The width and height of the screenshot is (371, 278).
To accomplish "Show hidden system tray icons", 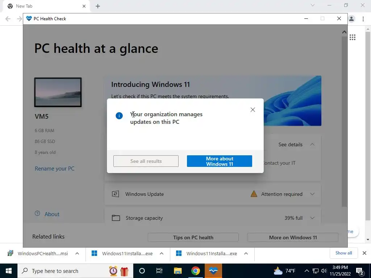I will point(307,271).
